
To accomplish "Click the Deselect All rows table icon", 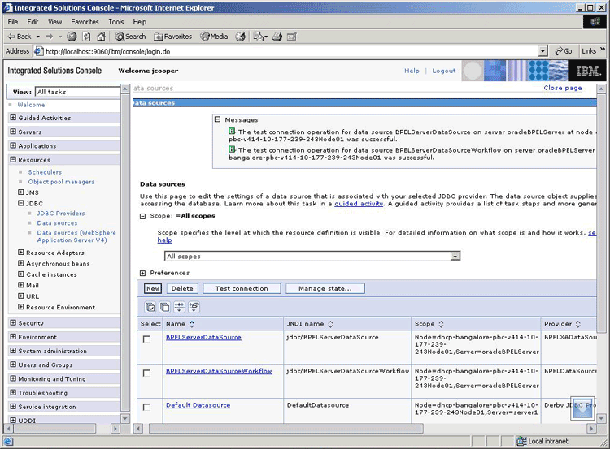I will [x=165, y=307].
